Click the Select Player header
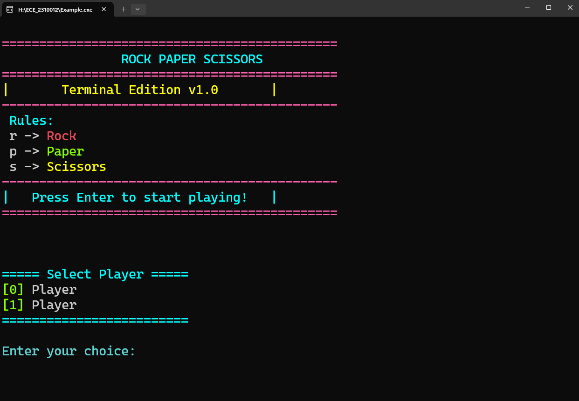The height and width of the screenshot is (401, 579). [95, 274]
